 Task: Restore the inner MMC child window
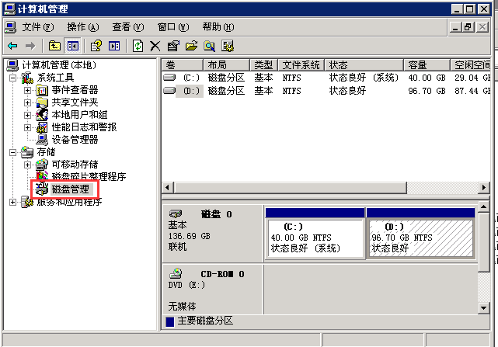pos(468,27)
